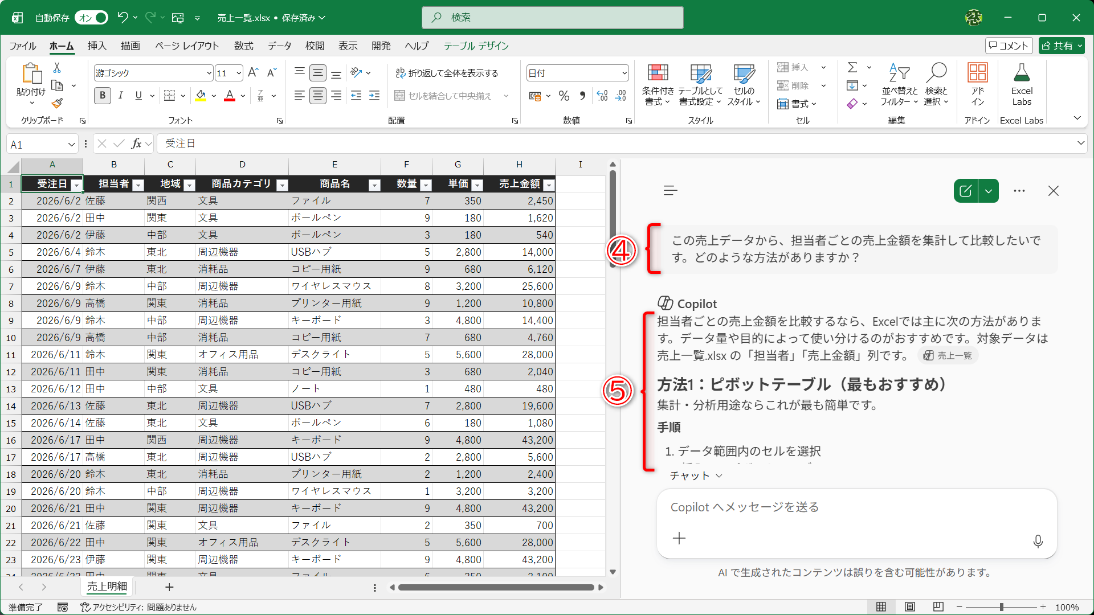Open the Copilot pane hamburger menu
1094x615 pixels.
(671, 191)
